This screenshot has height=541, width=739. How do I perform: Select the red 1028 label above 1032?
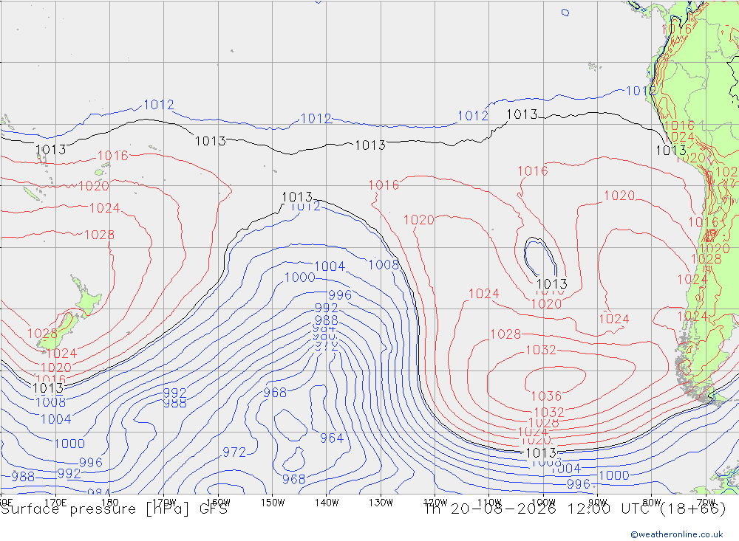(x=505, y=334)
